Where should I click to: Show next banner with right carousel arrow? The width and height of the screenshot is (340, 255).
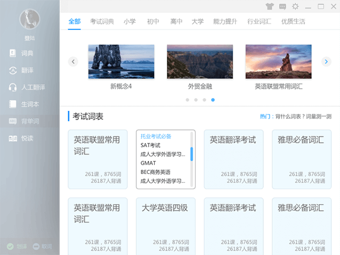pyautogui.click(x=326, y=62)
